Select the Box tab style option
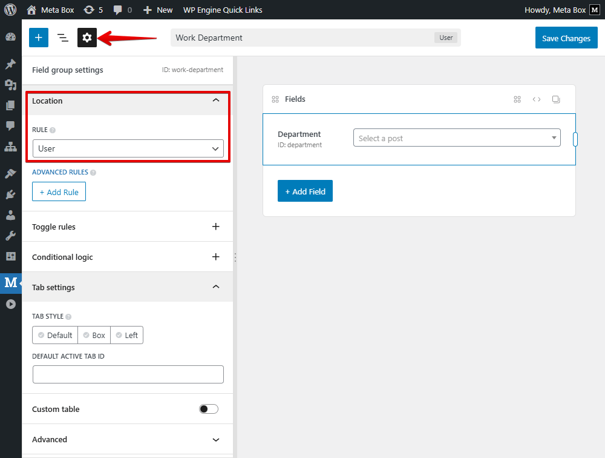The image size is (605, 458). coord(94,335)
